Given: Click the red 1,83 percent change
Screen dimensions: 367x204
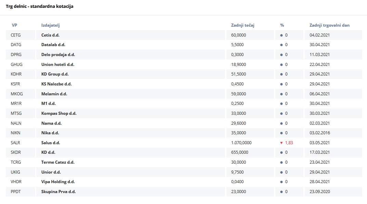Looking at the screenshot, I should 289,143.
